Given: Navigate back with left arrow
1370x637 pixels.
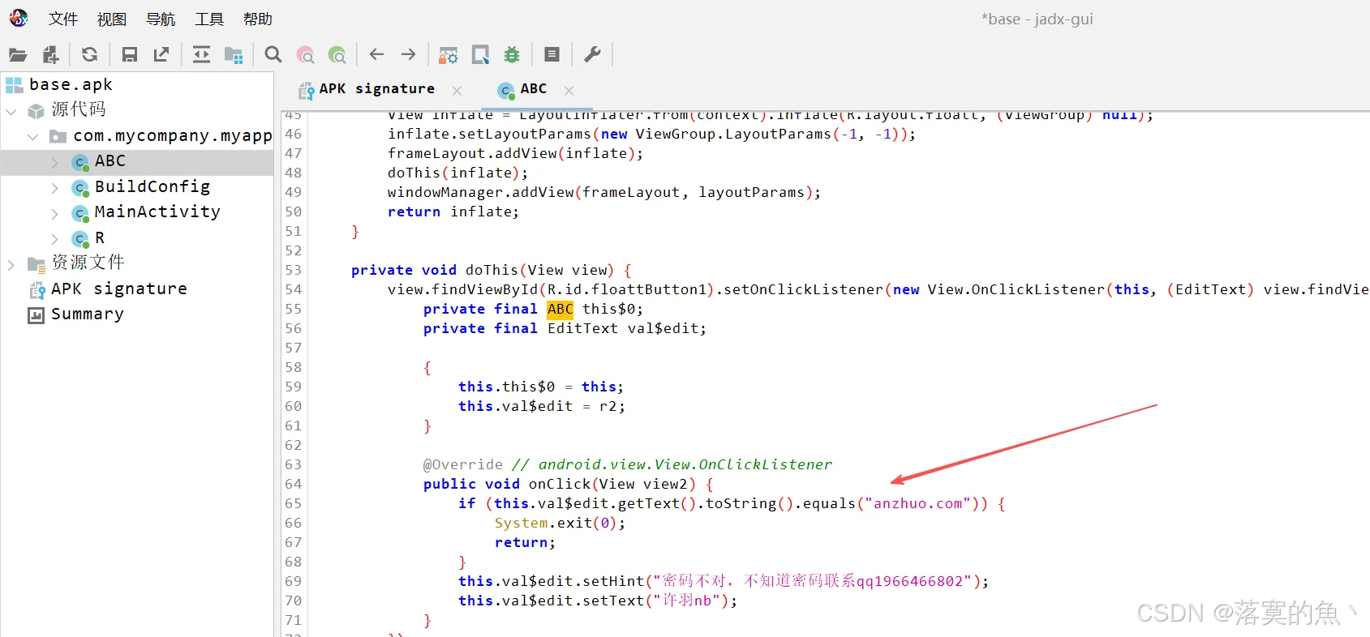Looking at the screenshot, I should click(x=376, y=54).
